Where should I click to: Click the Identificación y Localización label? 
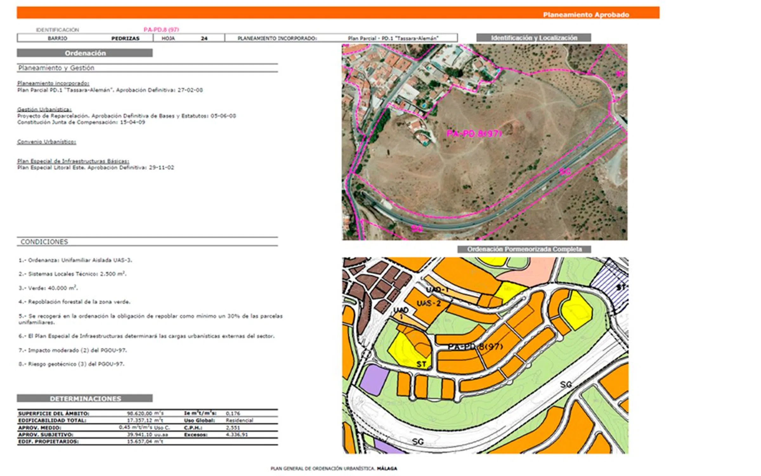pyautogui.click(x=534, y=38)
